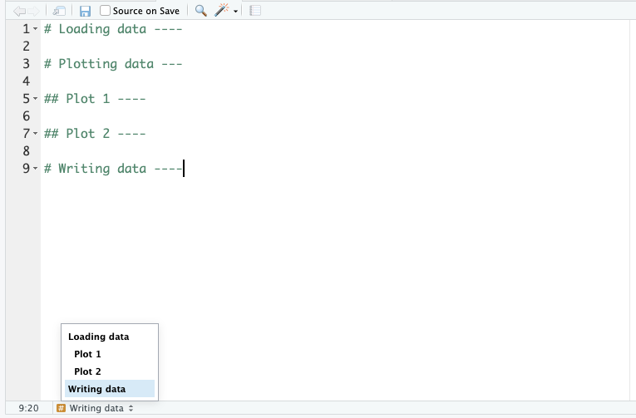Place cursor in '## Plot 2 ----' line
Image resolution: width=636 pixels, height=418 pixels.
pyautogui.click(x=95, y=134)
